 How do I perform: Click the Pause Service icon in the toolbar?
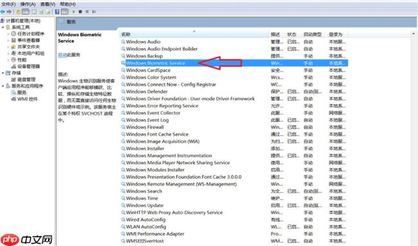[87, 12]
